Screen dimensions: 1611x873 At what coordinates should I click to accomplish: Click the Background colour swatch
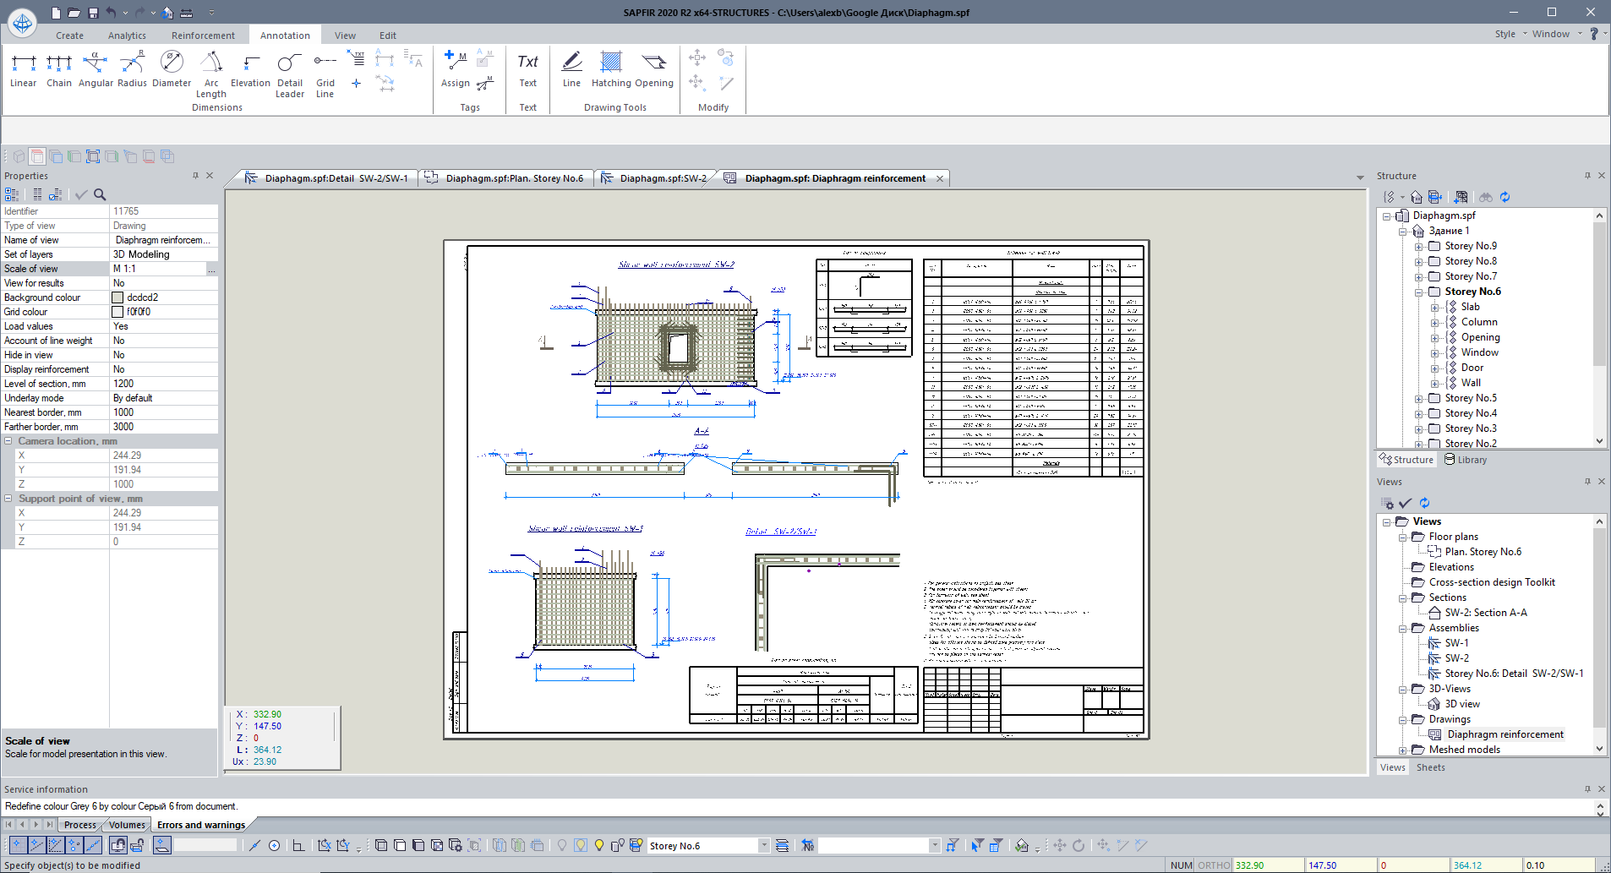tap(117, 297)
